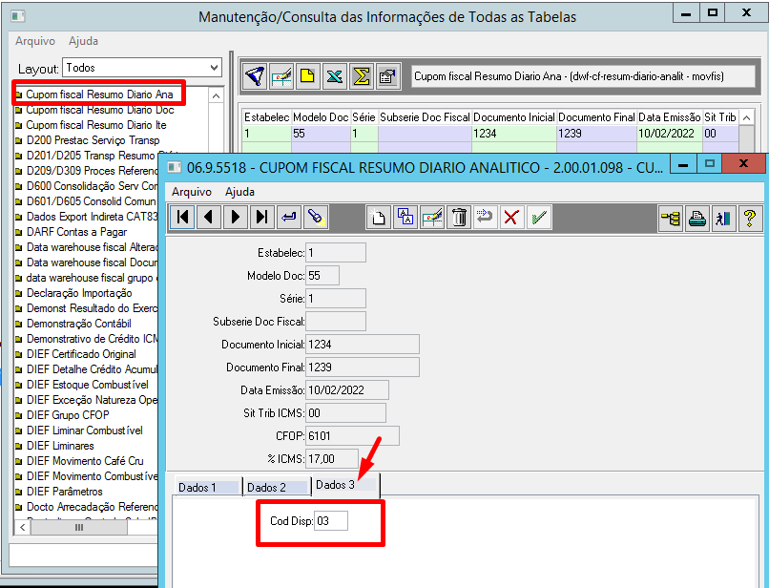The image size is (769, 588).
Task: Click Estabelec column header in grid
Action: tap(267, 117)
